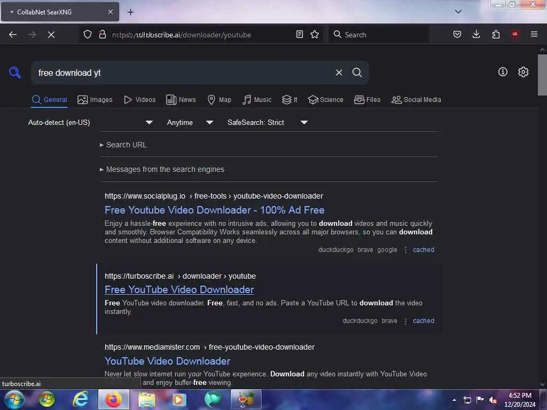Open Free Youtube Video Downloader - 100% Ad Free
Screen dimensions: 547x410
point(215,210)
